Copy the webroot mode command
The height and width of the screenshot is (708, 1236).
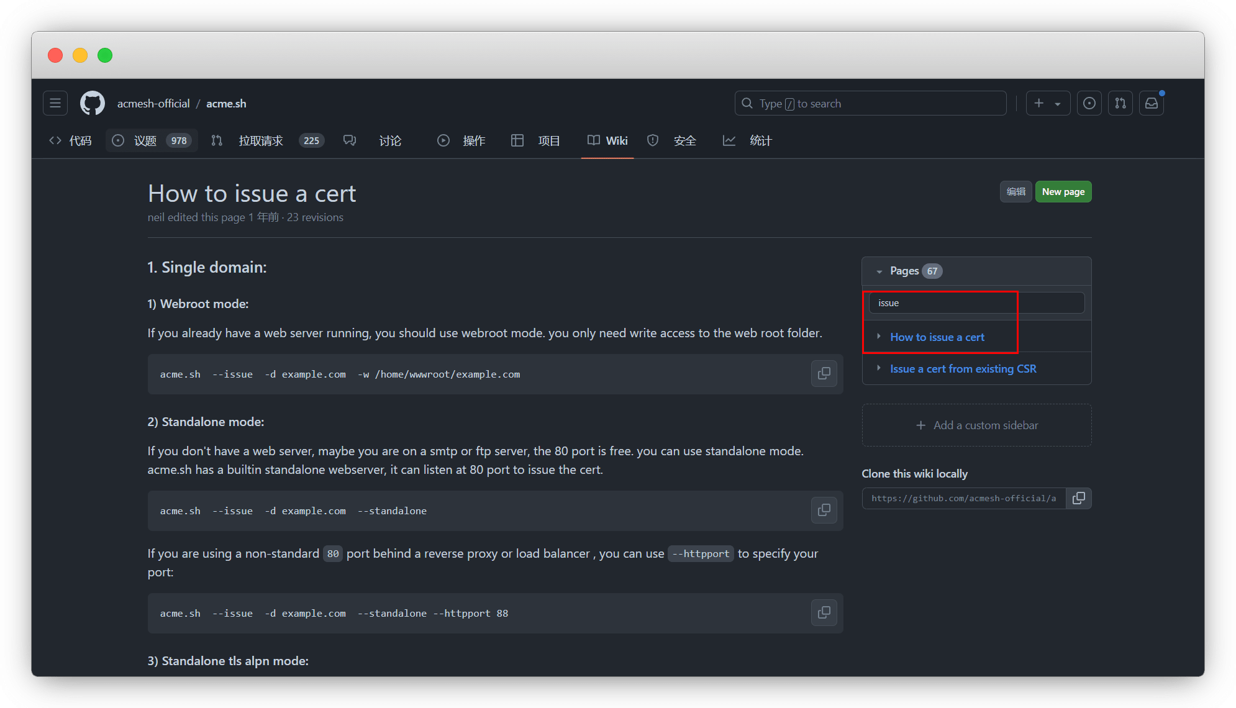coord(824,374)
